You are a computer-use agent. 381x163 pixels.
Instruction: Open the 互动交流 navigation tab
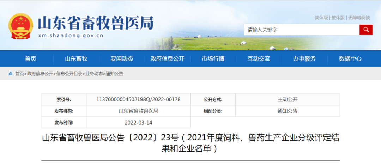click(x=259, y=58)
